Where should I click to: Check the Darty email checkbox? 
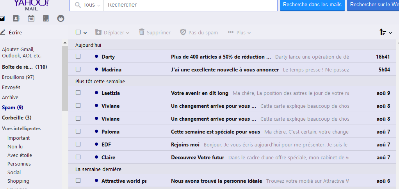click(78, 56)
